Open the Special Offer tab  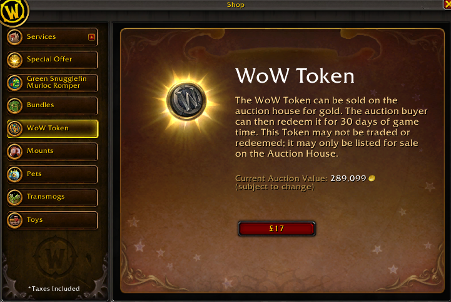53,60
